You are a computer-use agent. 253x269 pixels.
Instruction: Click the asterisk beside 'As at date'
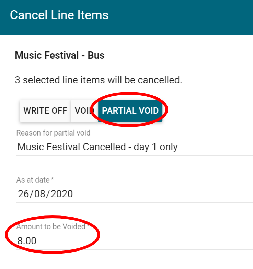point(53,179)
